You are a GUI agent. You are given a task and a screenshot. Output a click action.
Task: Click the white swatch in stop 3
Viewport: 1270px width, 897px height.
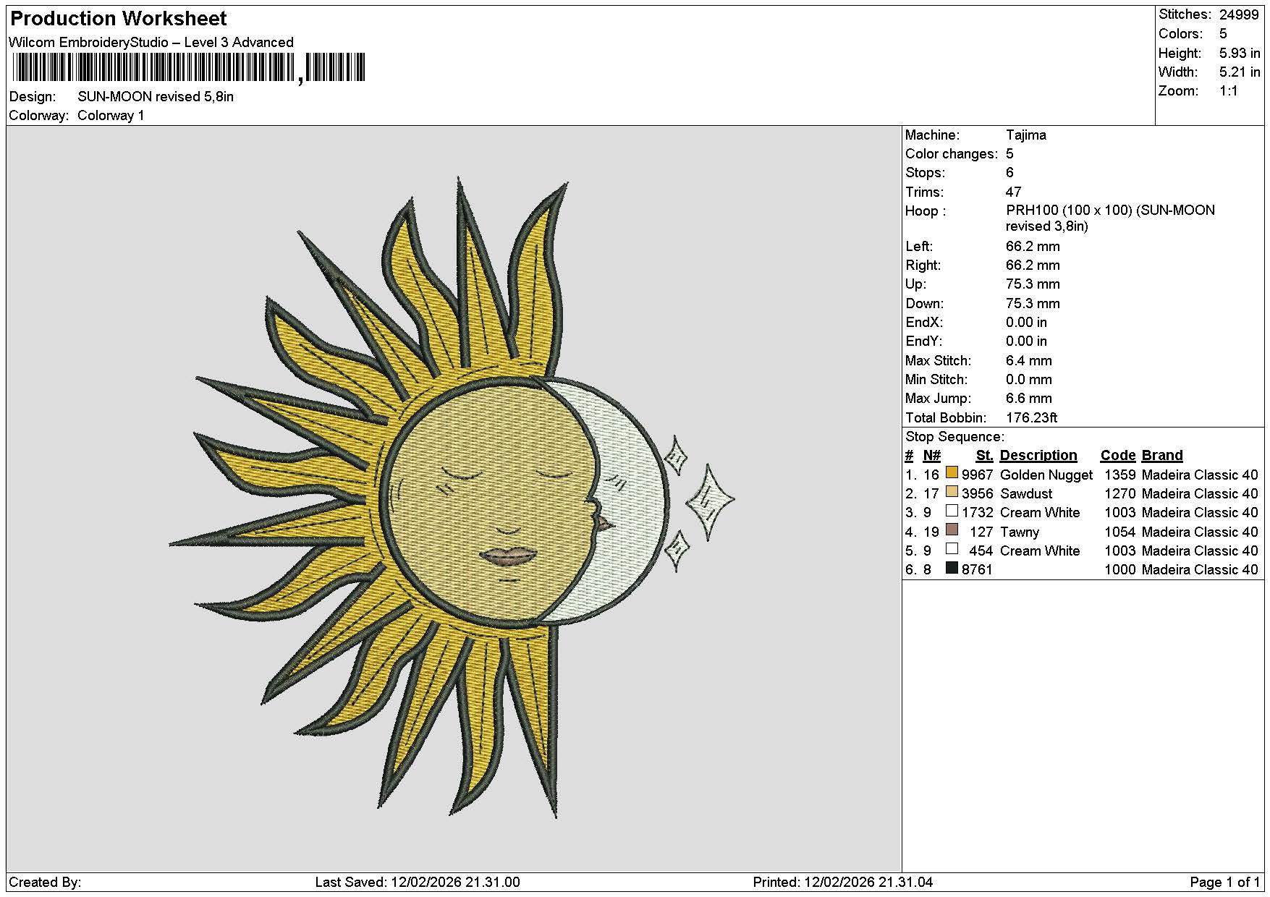click(952, 511)
